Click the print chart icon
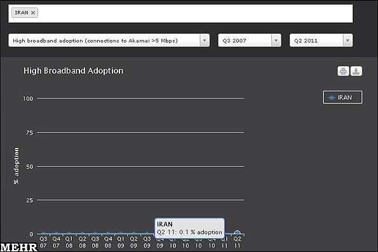Viewport: 378px width, 252px height. click(x=343, y=71)
